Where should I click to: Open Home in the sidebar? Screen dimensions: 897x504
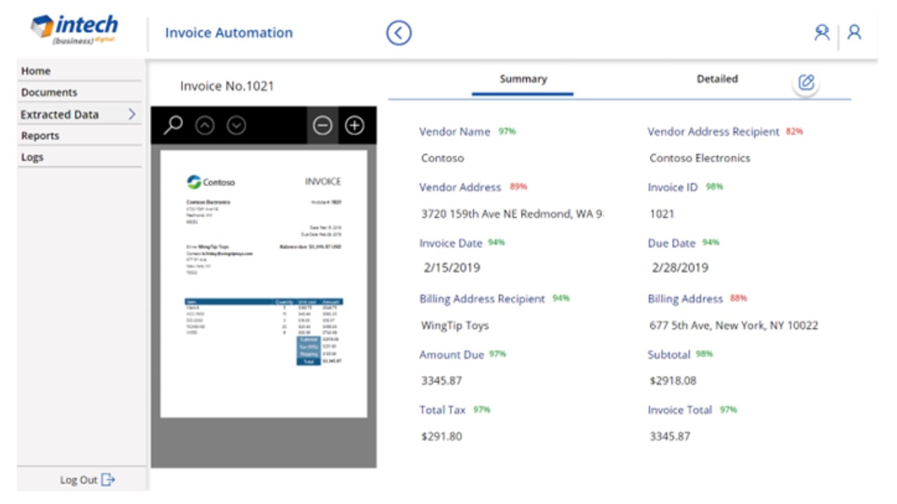36,71
